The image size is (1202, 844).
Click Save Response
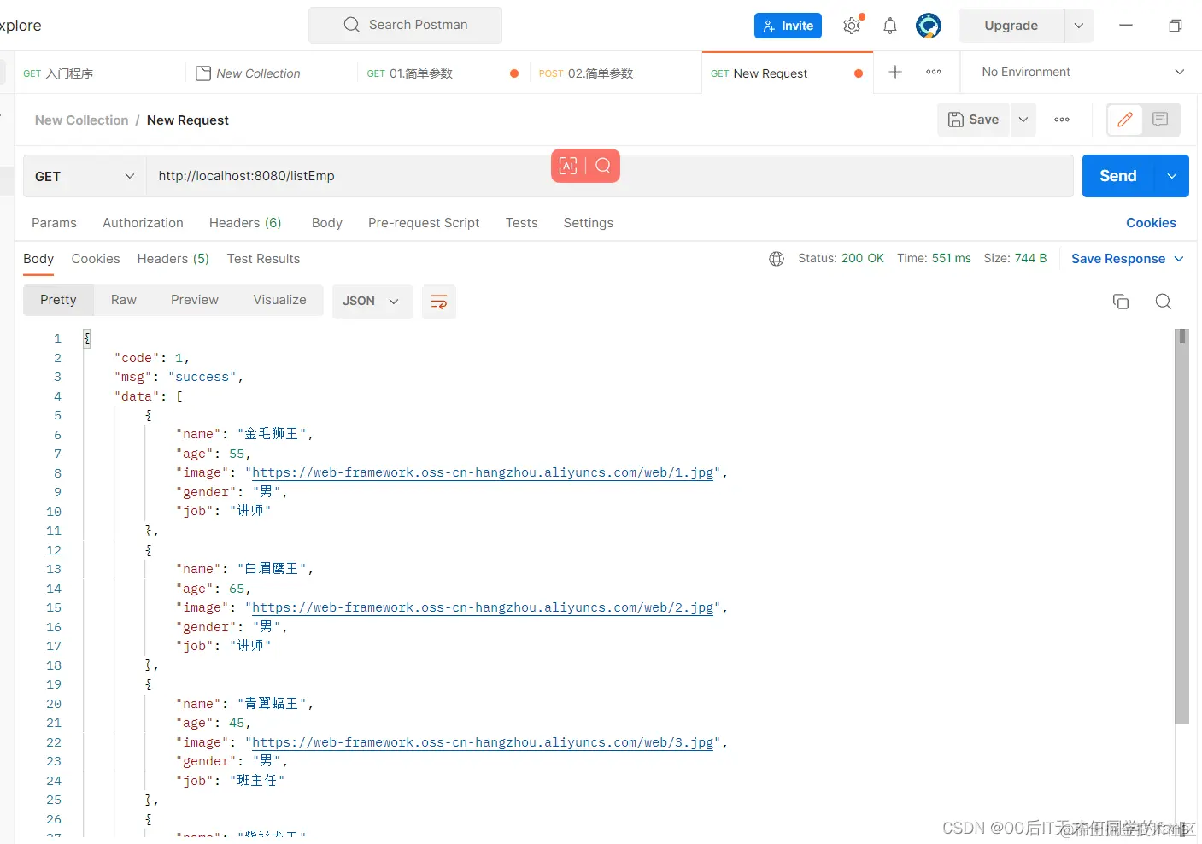[1118, 259]
